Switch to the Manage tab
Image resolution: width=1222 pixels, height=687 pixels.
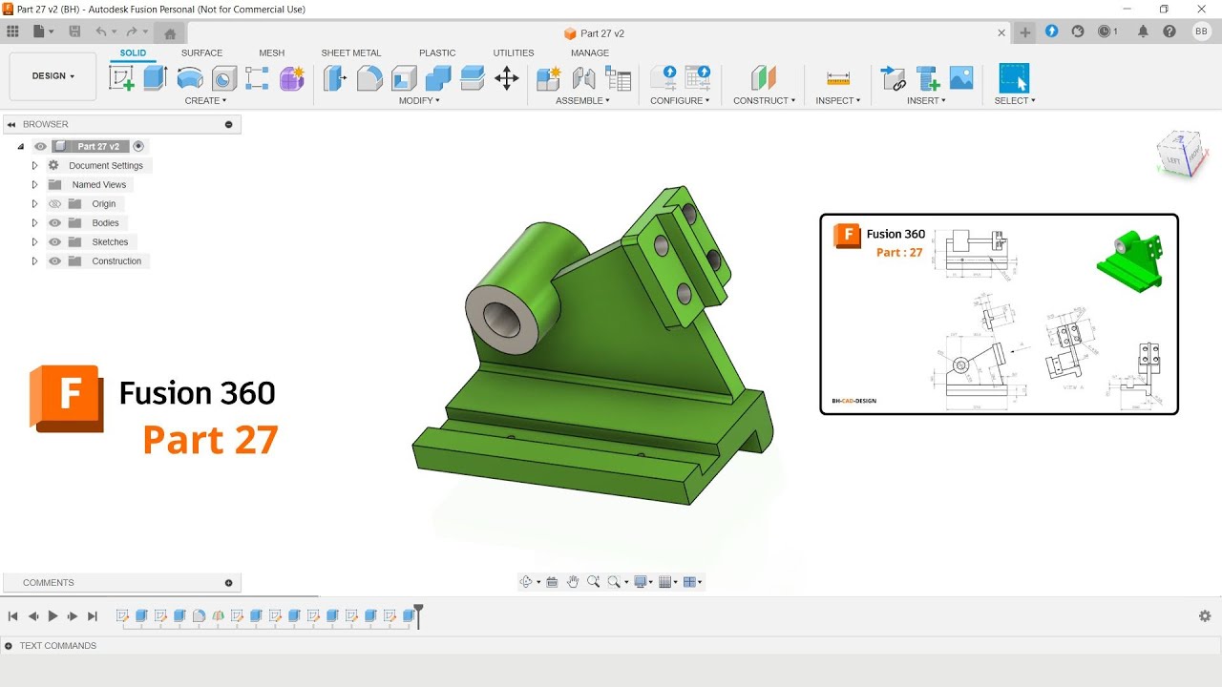(590, 53)
